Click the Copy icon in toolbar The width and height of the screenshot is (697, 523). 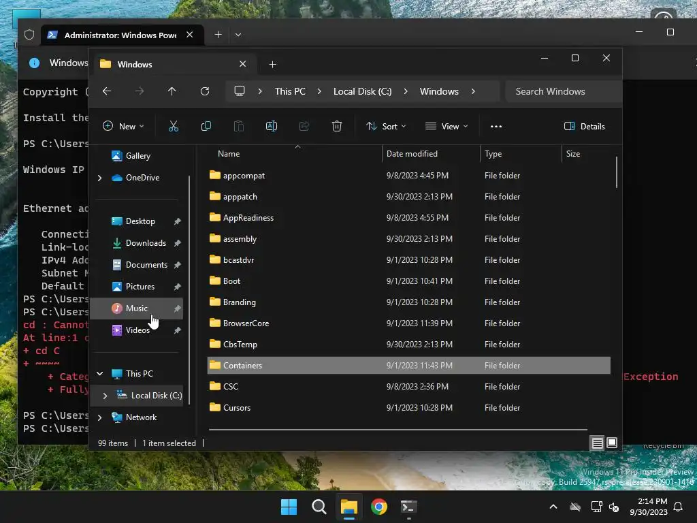point(206,126)
